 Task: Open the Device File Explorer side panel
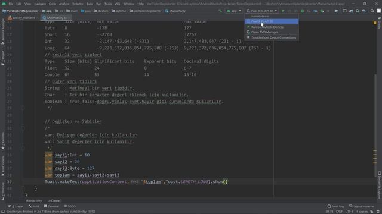point(380,185)
